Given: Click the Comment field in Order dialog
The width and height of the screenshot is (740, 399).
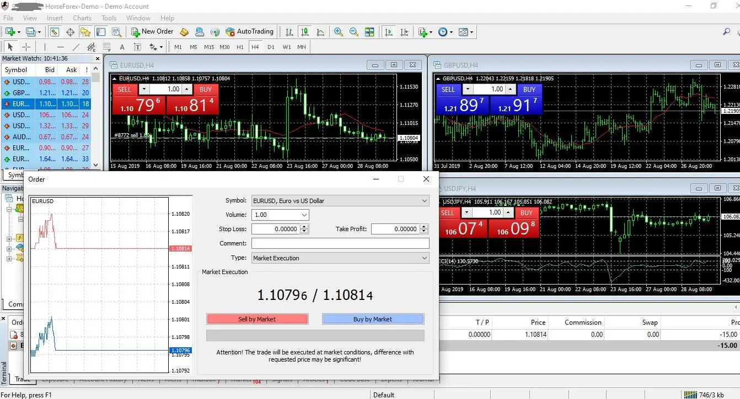Looking at the screenshot, I should coord(340,243).
